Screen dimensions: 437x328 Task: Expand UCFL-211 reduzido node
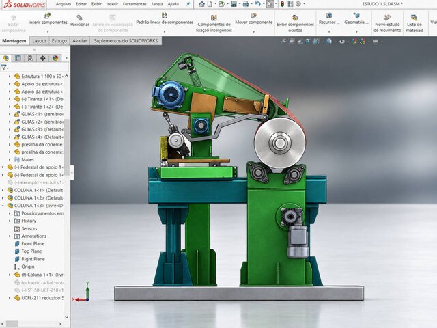10,298
